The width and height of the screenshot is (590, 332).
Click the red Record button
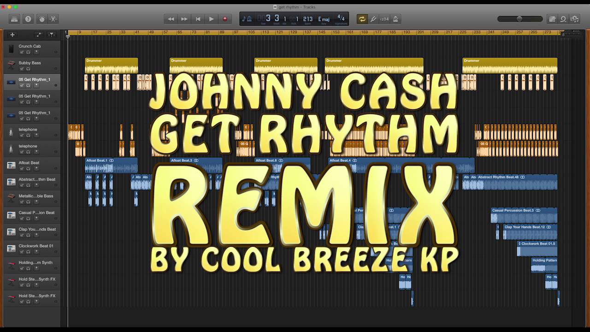[225, 19]
